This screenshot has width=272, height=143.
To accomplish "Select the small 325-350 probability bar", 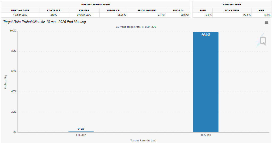I will click(x=81, y=132).
